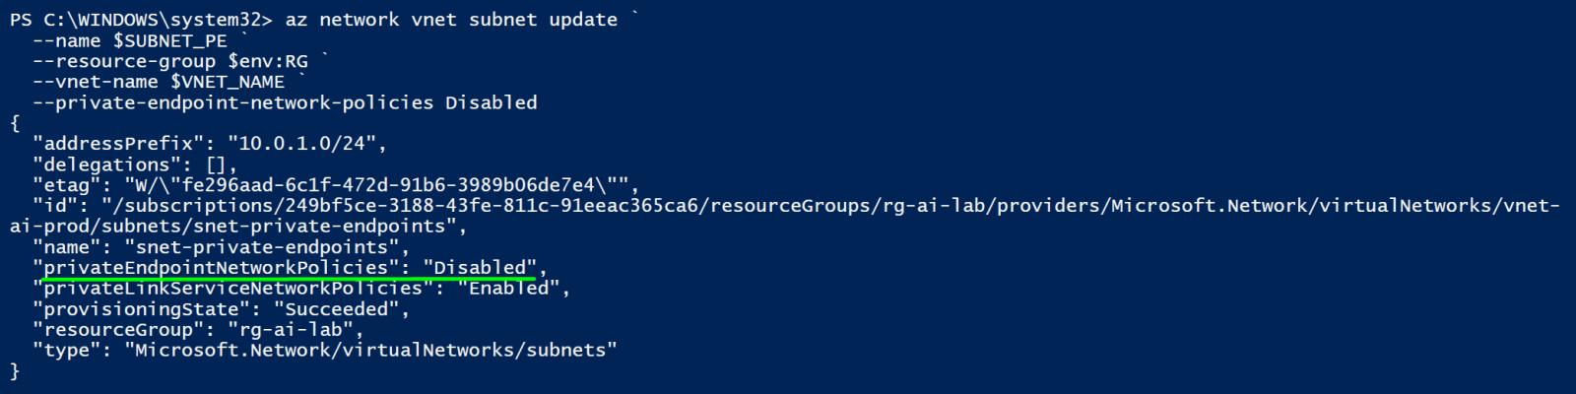
Task: Click the underlined "Disabled" output value
Action: (480, 268)
